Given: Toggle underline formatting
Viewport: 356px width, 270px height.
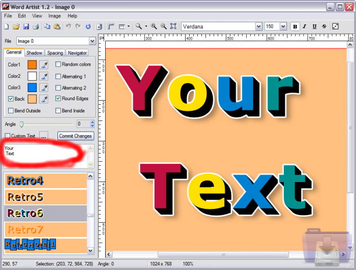Looking at the screenshot, I should click(314, 26).
